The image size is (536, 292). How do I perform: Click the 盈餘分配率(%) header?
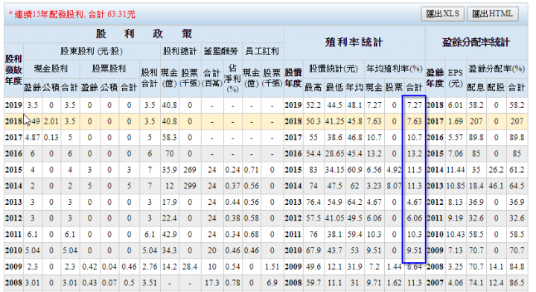[x=497, y=69]
